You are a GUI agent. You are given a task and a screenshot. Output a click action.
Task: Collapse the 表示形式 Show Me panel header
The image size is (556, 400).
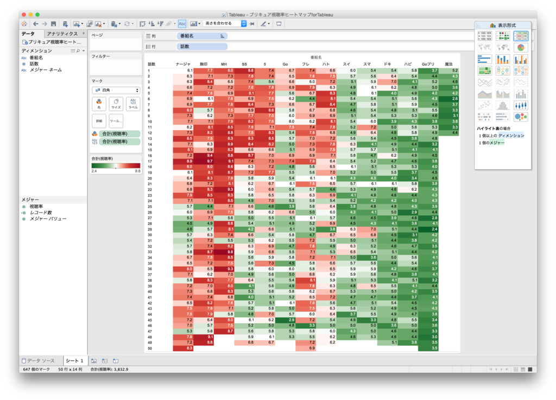coord(503,25)
